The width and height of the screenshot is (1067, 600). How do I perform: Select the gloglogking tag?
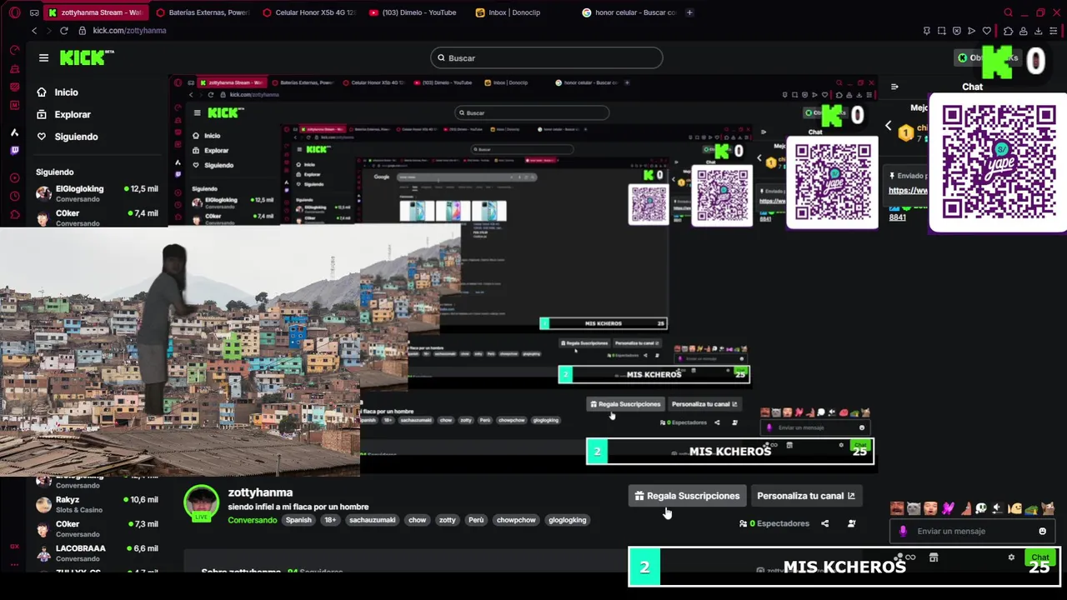tap(568, 520)
